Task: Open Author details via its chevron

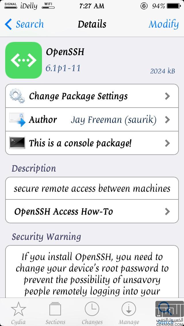Action: click(168, 120)
